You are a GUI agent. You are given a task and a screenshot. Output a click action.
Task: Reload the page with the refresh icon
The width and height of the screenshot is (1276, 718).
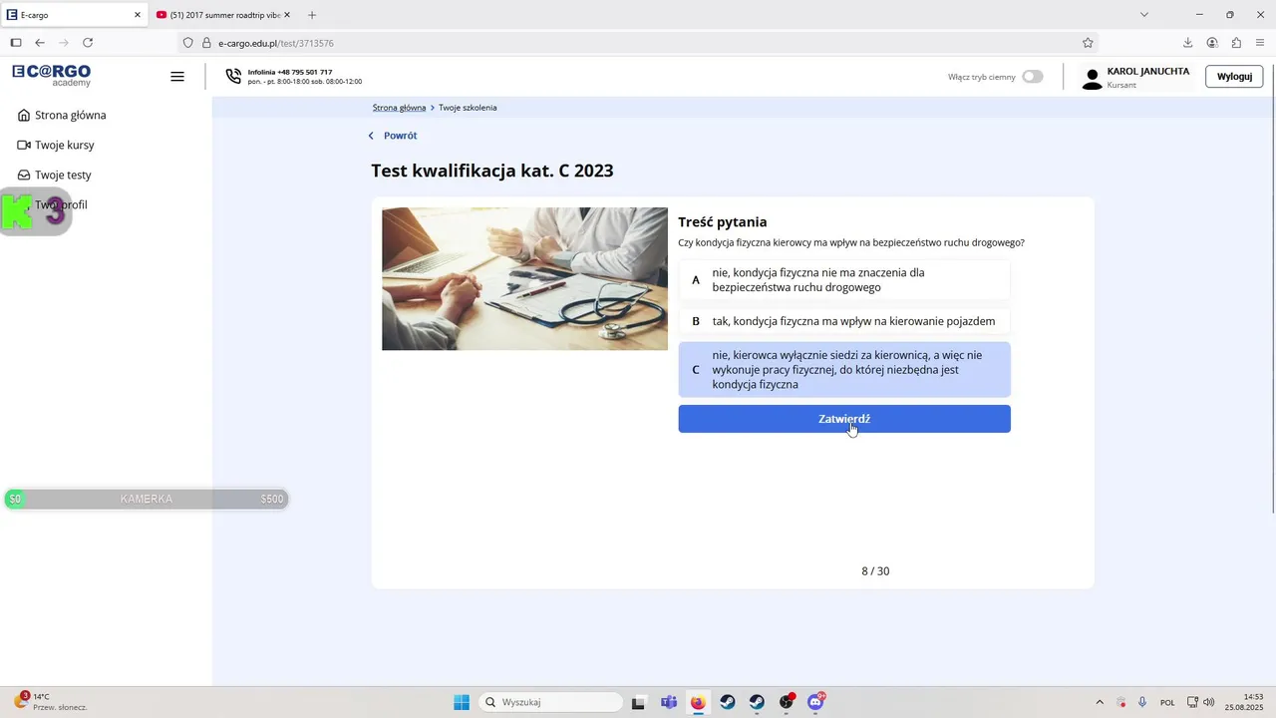[88, 43]
